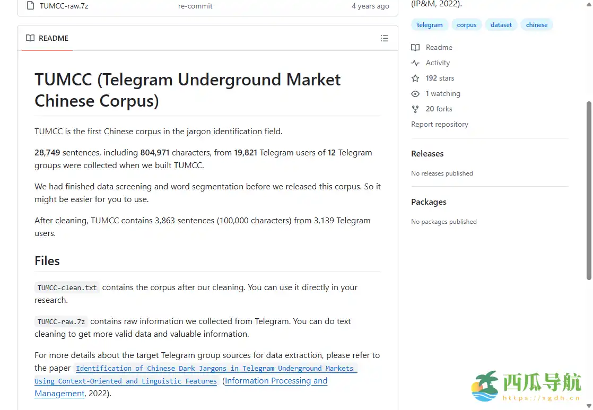Open the README outline list icon
The width and height of the screenshot is (593, 410).
(385, 38)
